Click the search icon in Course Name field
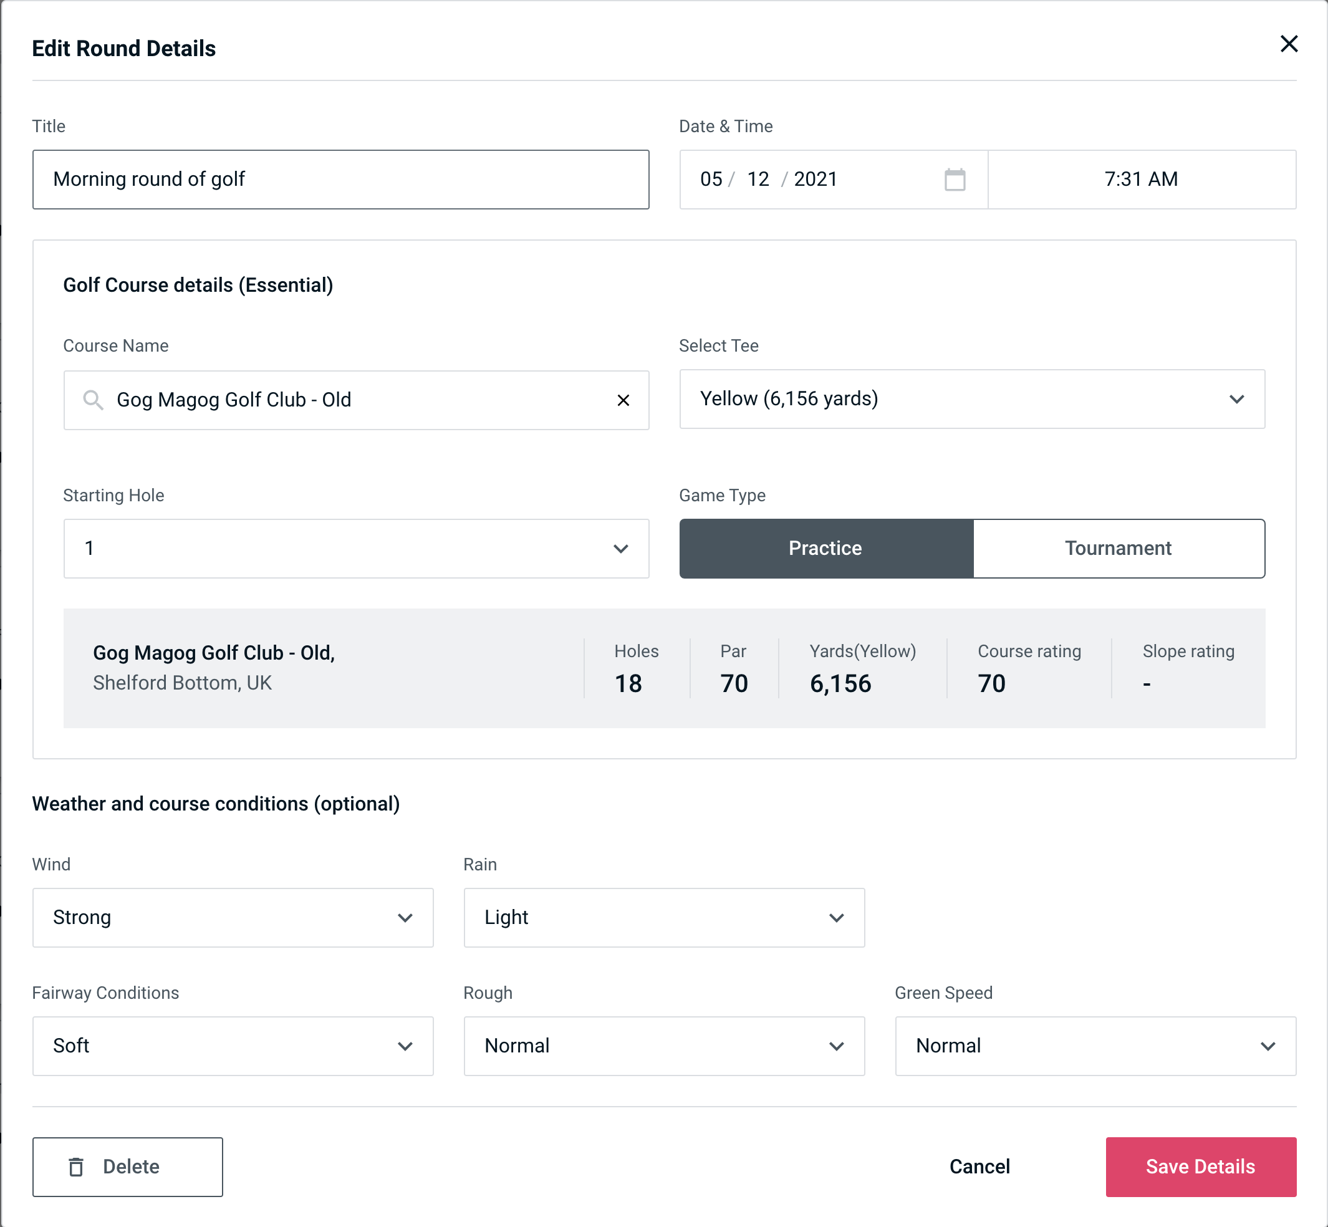 [x=92, y=399]
